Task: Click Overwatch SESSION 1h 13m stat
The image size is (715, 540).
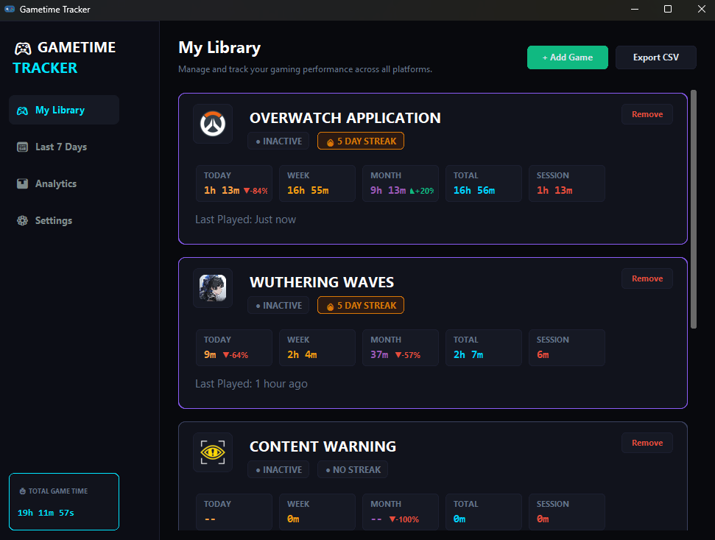Action: coord(567,183)
